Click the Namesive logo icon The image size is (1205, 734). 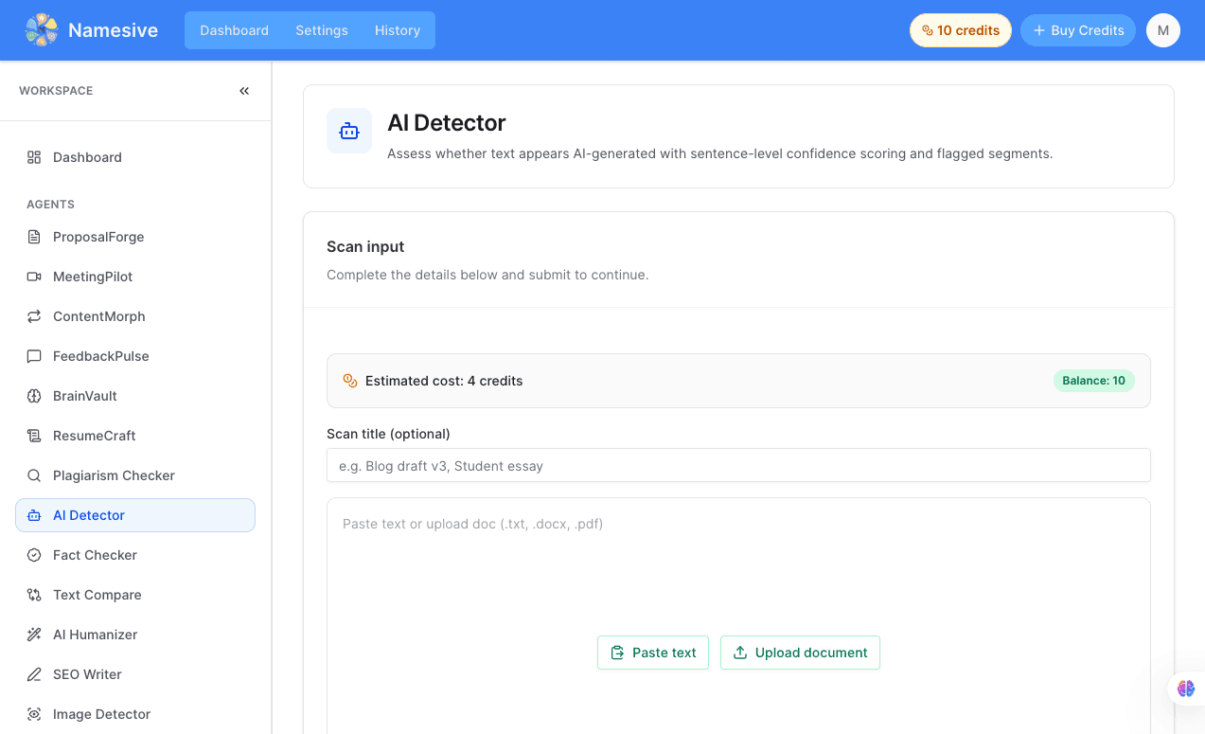[x=42, y=30]
